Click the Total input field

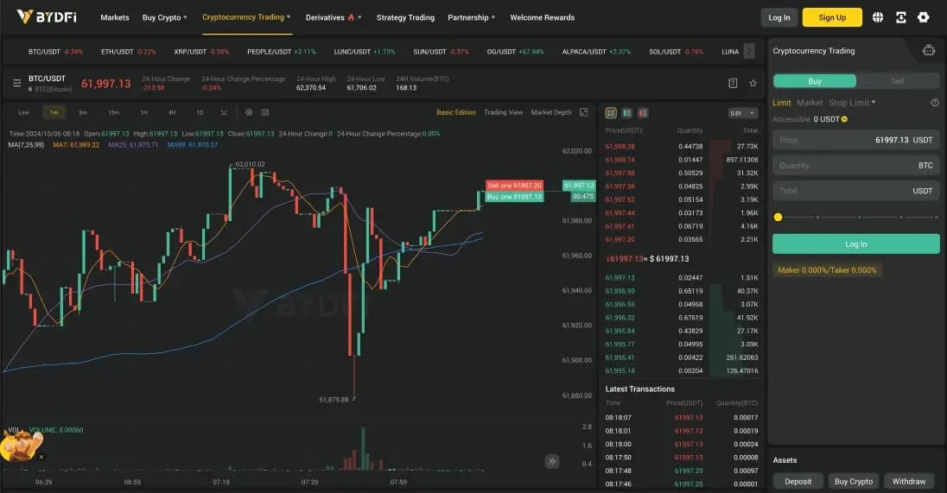click(855, 191)
